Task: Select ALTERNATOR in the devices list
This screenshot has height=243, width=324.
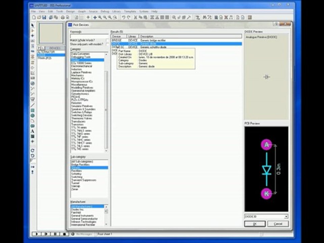Action: (x=51, y=52)
